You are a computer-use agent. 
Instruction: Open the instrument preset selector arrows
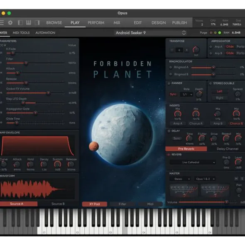184,33
